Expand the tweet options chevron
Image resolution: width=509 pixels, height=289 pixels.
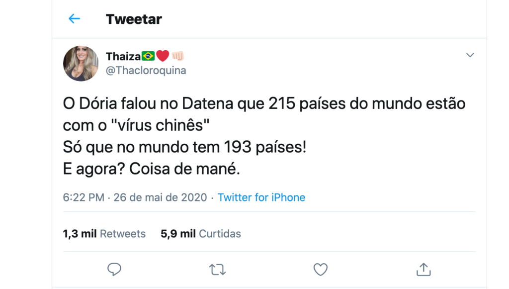[x=470, y=55]
